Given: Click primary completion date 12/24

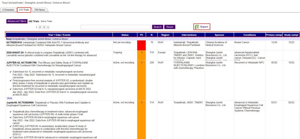Looking at the screenshot, I should [x=274, y=42].
